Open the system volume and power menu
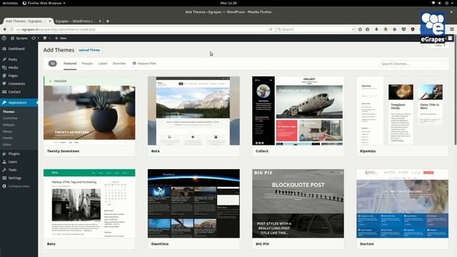The height and width of the screenshot is (257, 457). coord(443,3)
